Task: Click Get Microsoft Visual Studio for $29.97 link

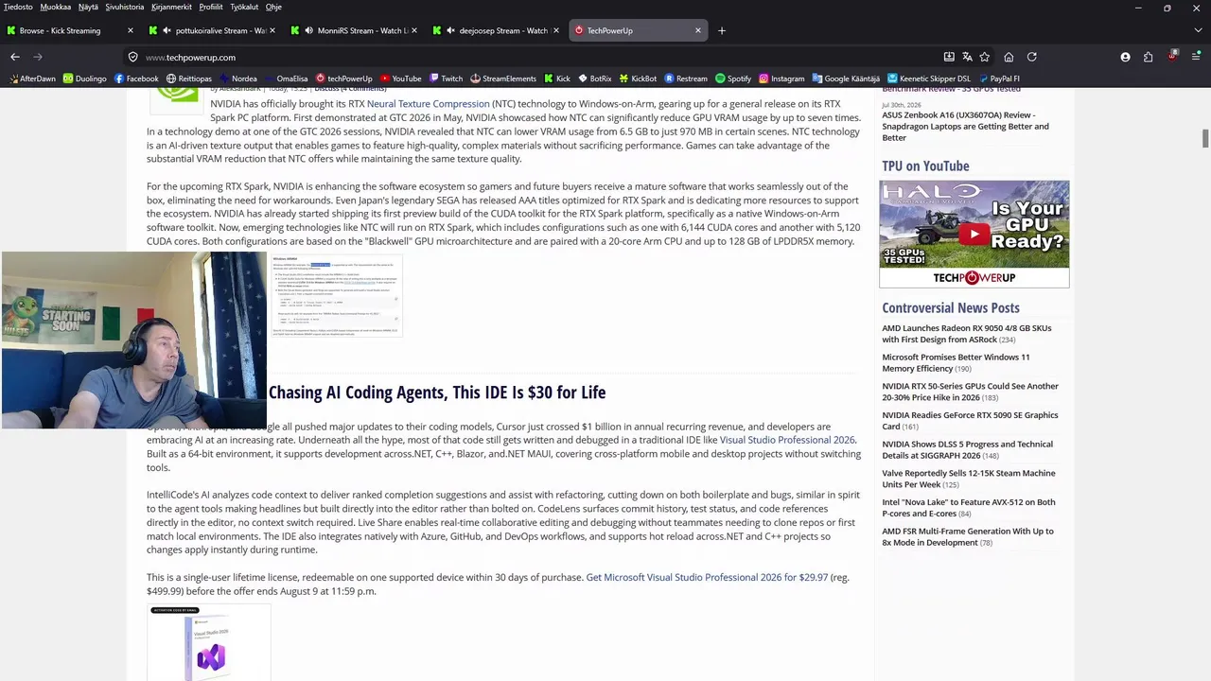Action: pos(707,577)
